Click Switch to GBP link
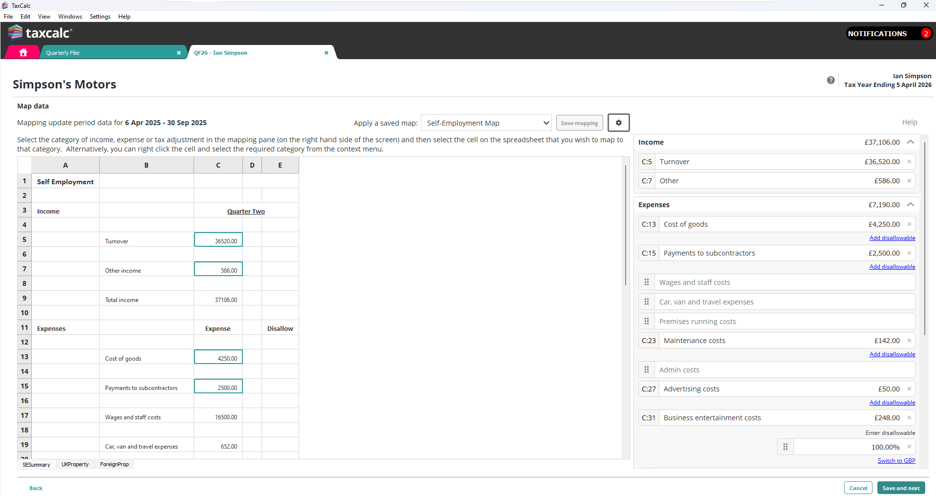Image resolution: width=936 pixels, height=496 pixels. (896, 461)
